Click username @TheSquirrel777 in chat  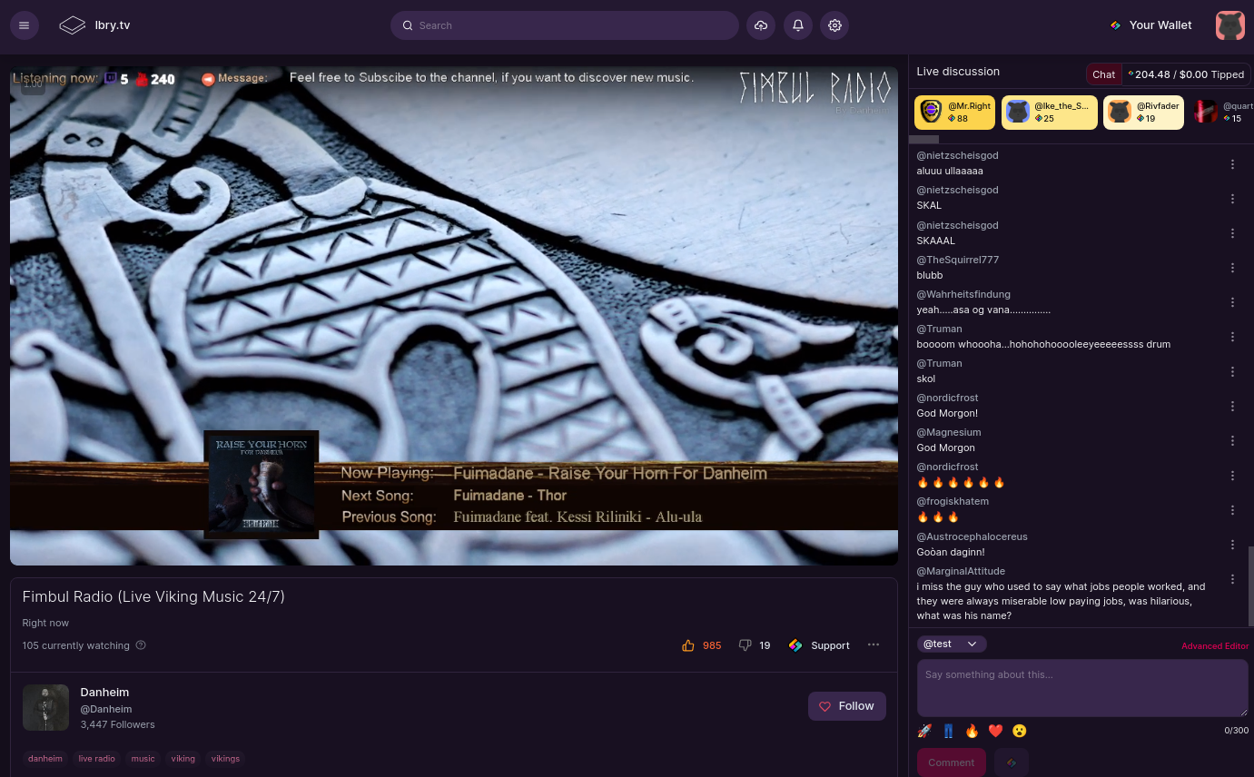click(x=958, y=260)
